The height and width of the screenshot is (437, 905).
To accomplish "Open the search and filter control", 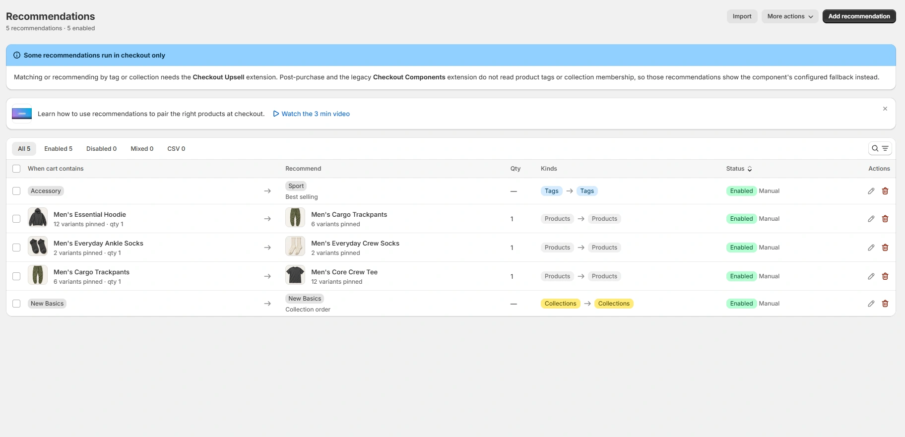I will point(880,148).
